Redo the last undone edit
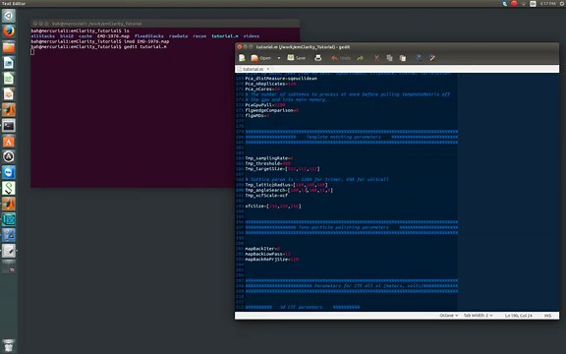Screen dimensions: 566x354 pyautogui.click(x=360, y=58)
